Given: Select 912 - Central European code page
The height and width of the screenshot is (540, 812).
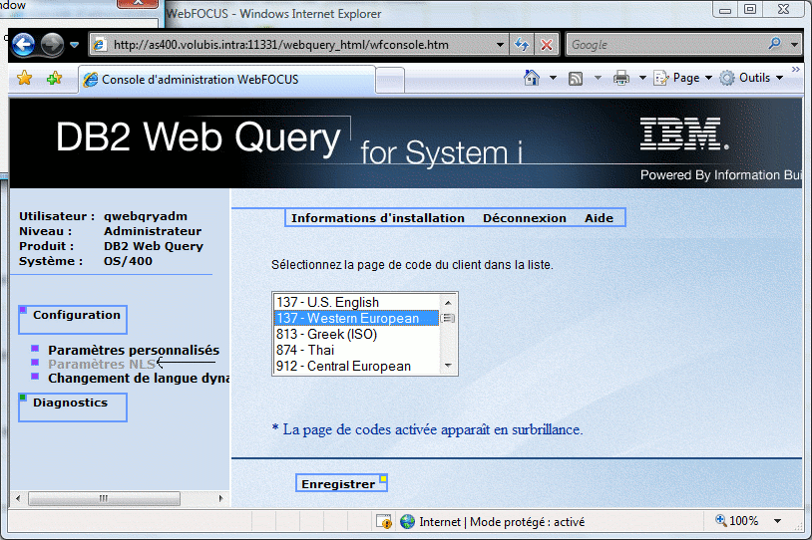Looking at the screenshot, I should tap(356, 367).
